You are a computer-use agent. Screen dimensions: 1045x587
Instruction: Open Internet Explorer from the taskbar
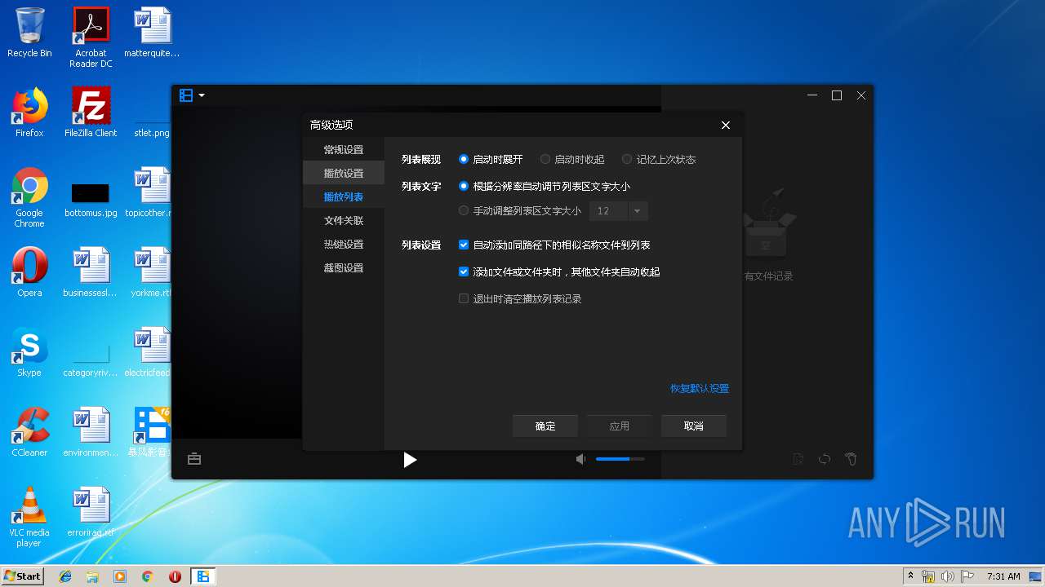point(65,576)
